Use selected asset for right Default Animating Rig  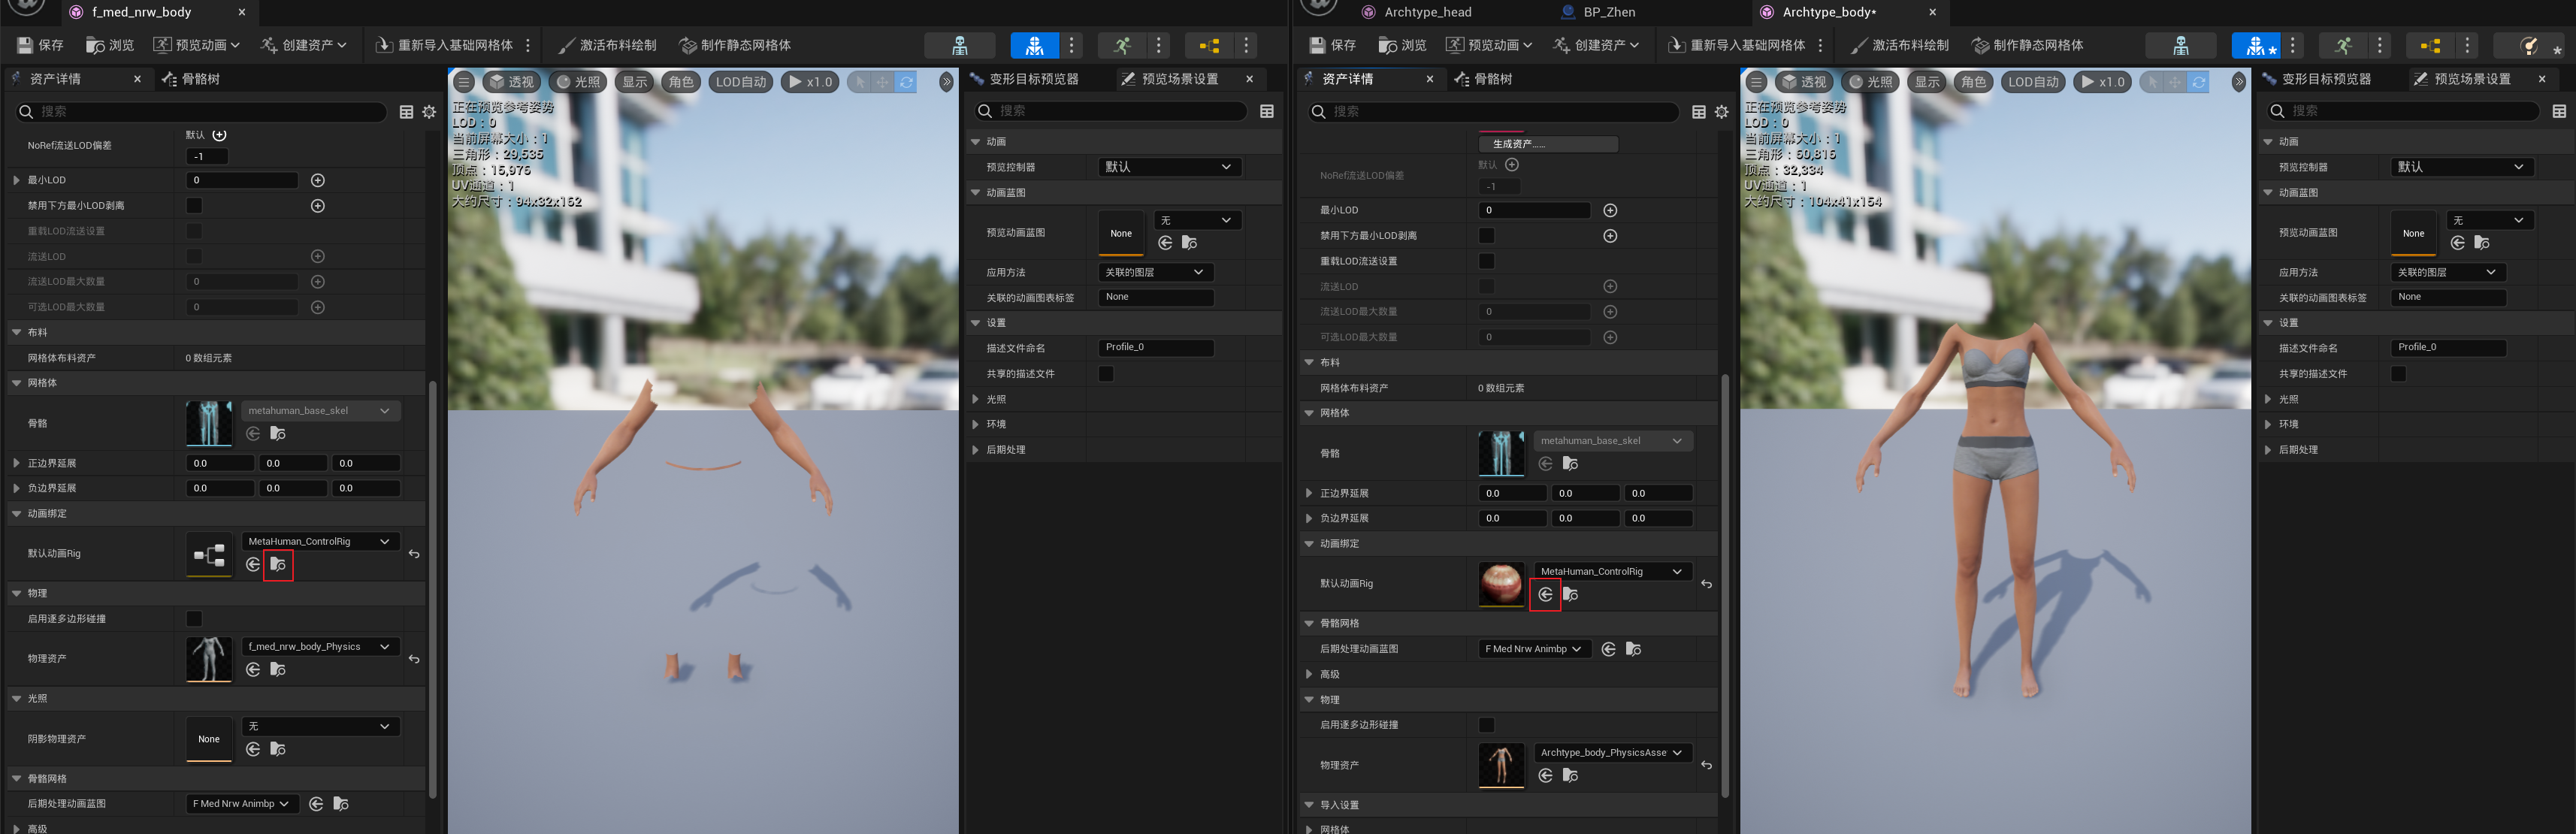coord(1545,595)
